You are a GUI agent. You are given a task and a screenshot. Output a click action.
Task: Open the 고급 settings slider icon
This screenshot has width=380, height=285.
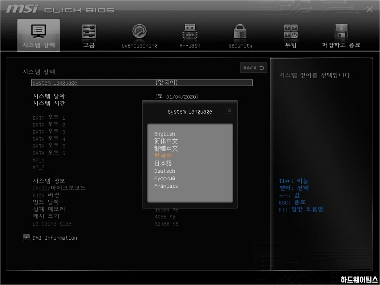tap(89, 31)
